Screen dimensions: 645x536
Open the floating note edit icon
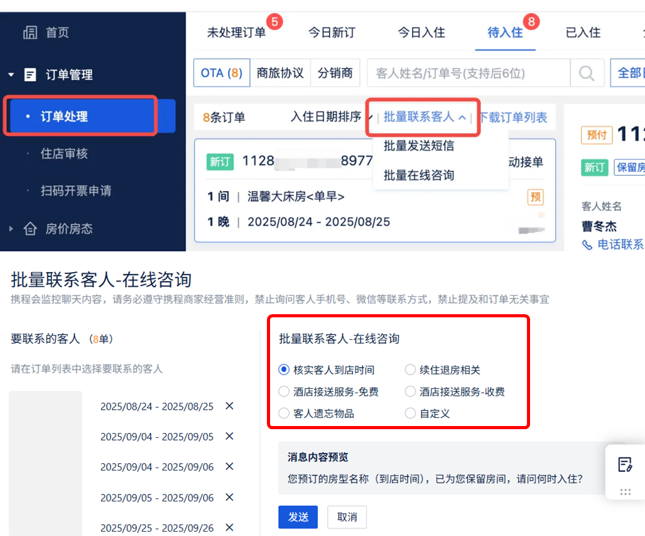click(624, 464)
